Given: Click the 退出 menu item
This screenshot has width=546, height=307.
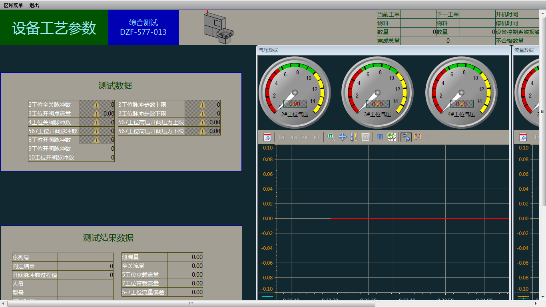Looking at the screenshot, I should (x=34, y=5).
